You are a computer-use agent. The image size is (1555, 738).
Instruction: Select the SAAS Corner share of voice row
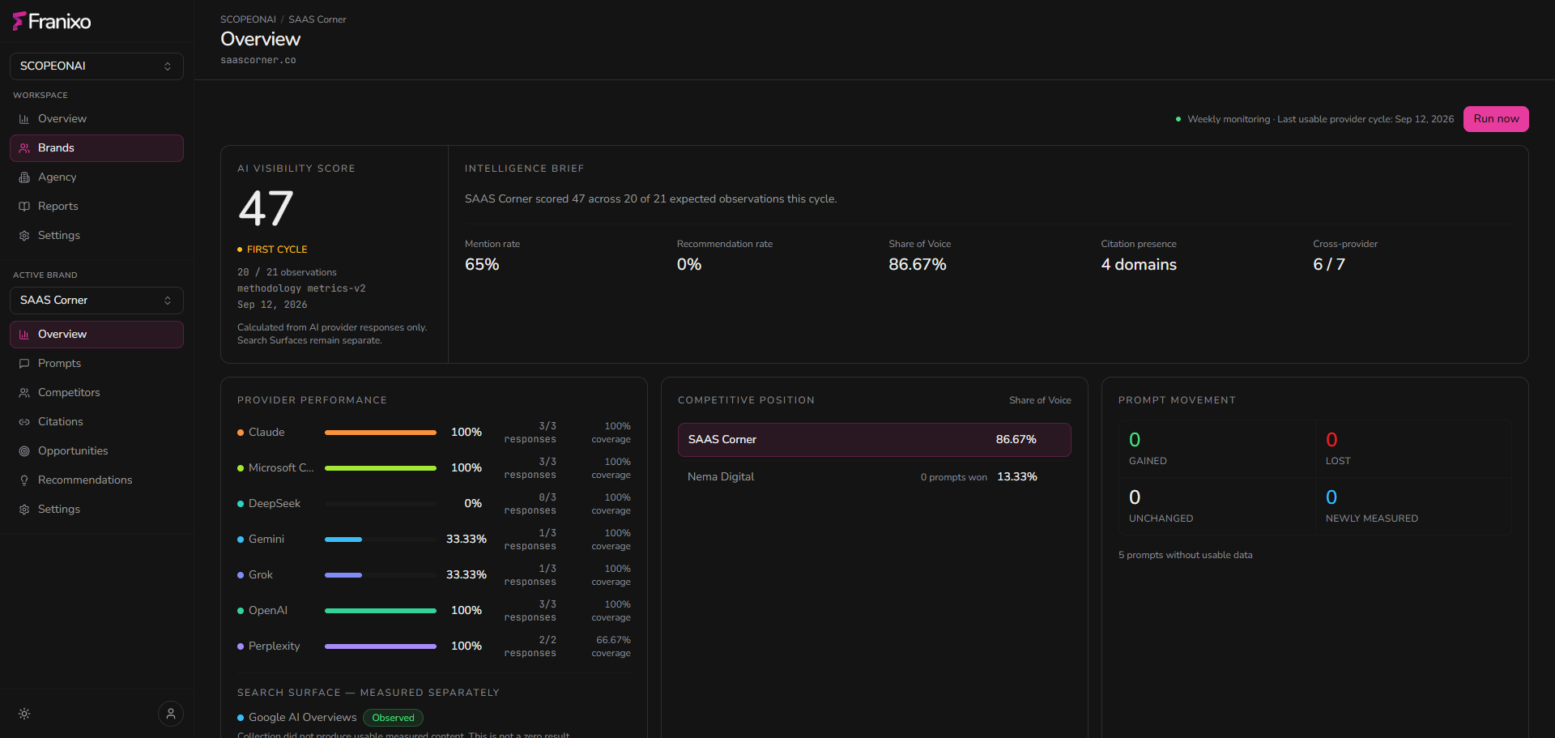(875, 440)
